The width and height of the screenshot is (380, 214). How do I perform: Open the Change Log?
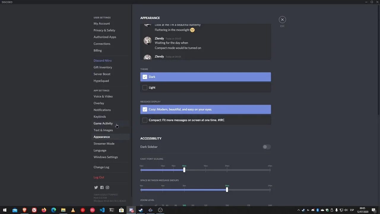point(101,167)
